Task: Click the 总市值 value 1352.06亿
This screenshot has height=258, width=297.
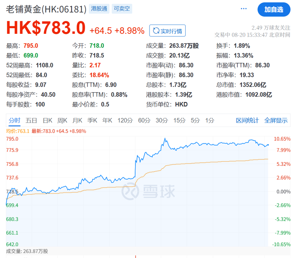Action: [253, 85]
